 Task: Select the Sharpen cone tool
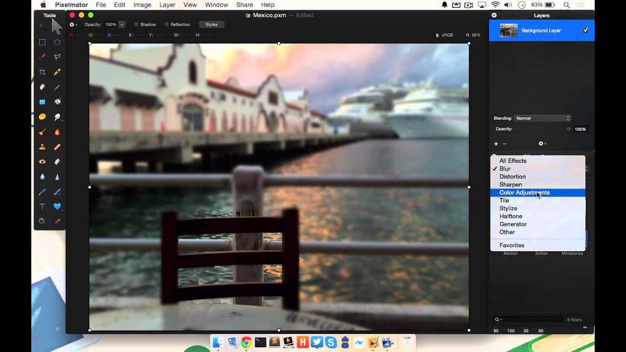pyautogui.click(x=57, y=176)
